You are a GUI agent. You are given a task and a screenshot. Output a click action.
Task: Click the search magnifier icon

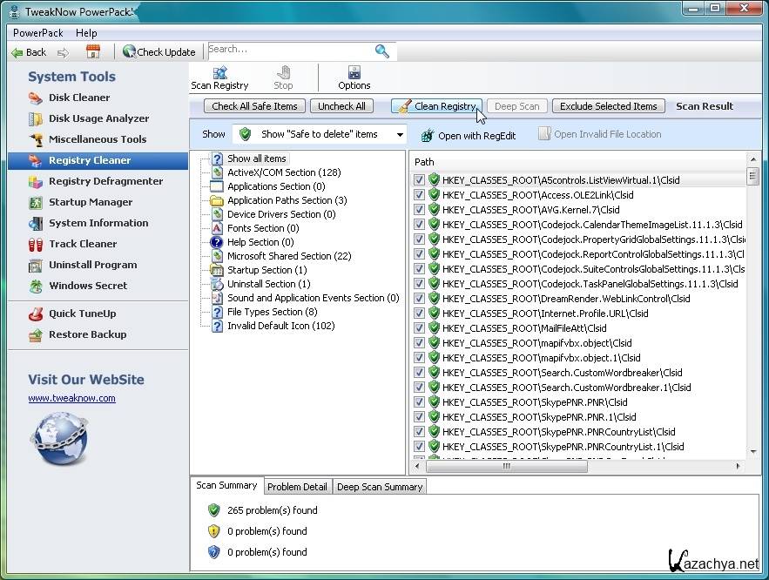point(382,51)
